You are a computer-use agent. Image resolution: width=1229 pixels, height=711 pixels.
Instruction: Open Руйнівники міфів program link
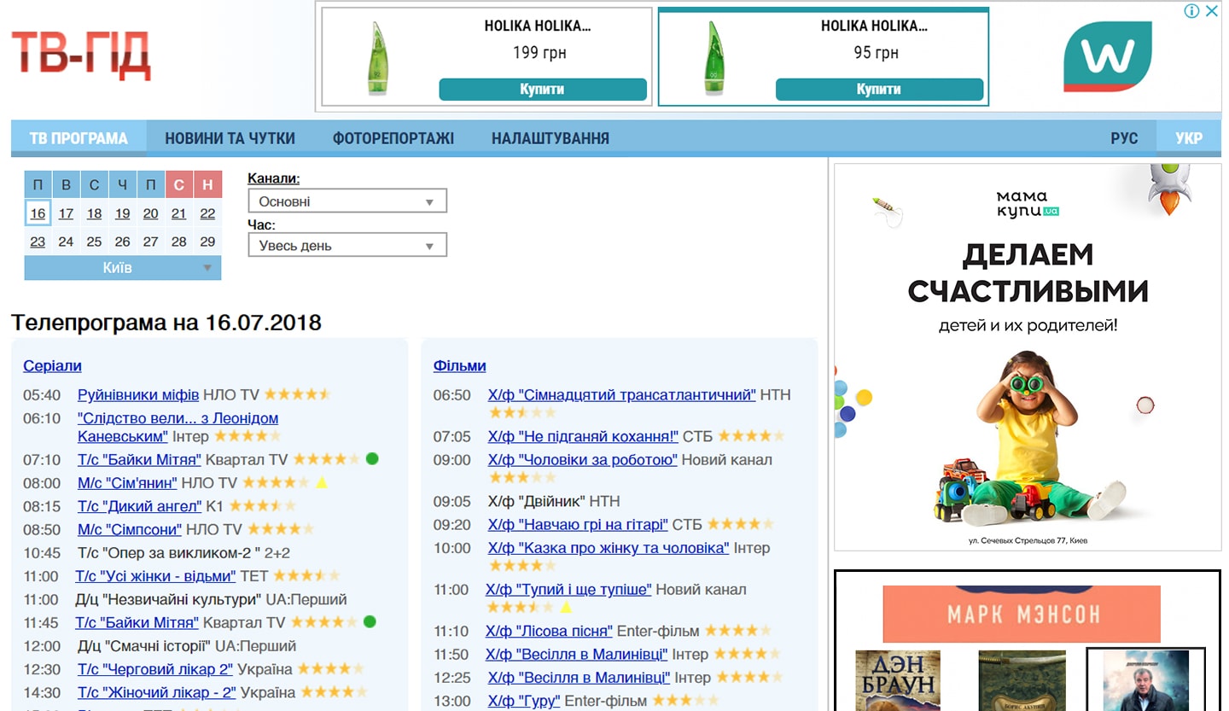click(x=138, y=395)
